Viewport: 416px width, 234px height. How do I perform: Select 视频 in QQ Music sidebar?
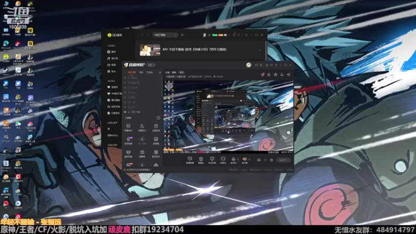(111, 65)
